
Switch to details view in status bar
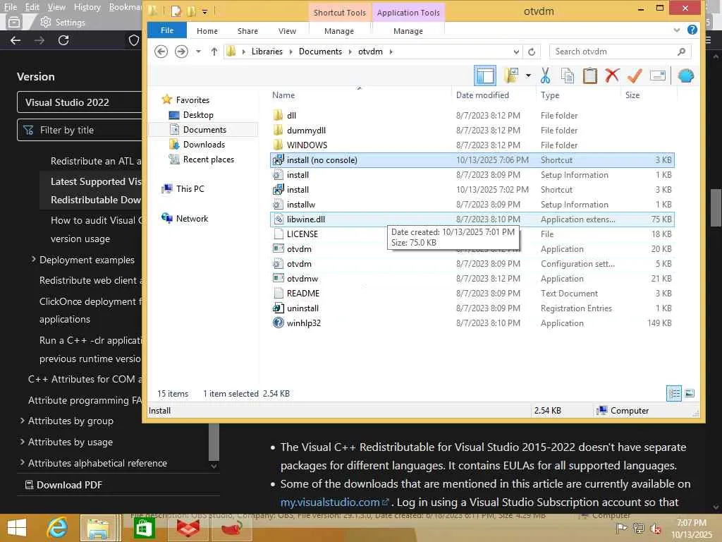674,393
